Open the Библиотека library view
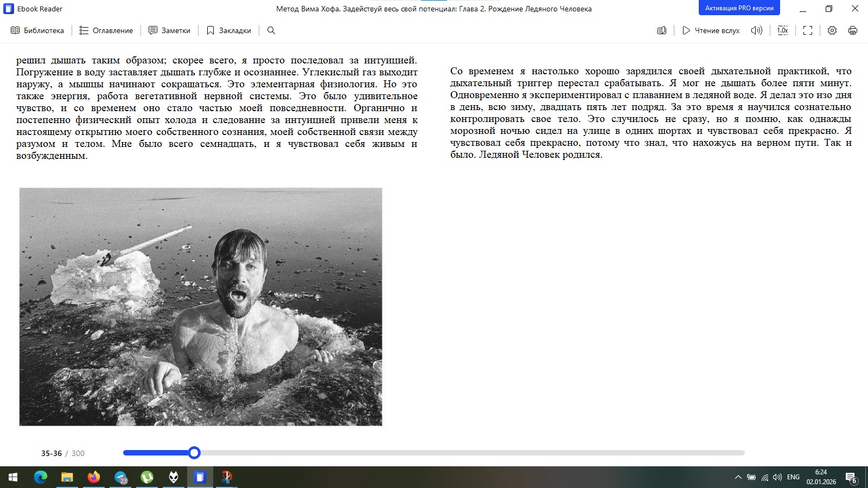868x488 pixels. [x=37, y=30]
